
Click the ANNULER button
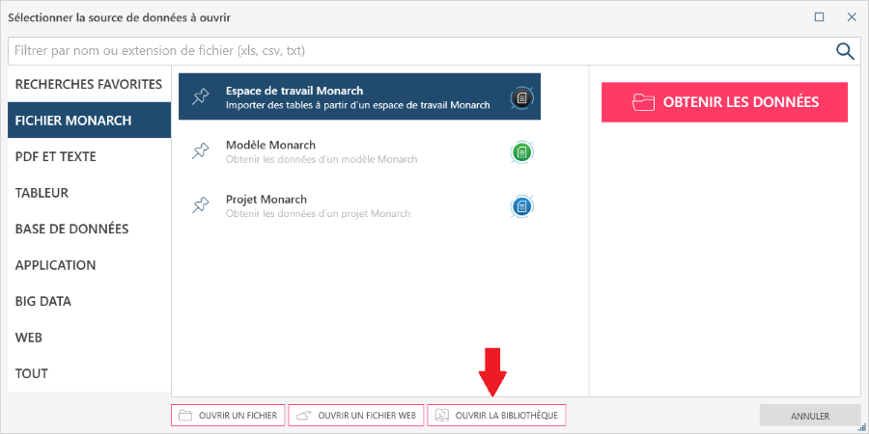point(810,416)
